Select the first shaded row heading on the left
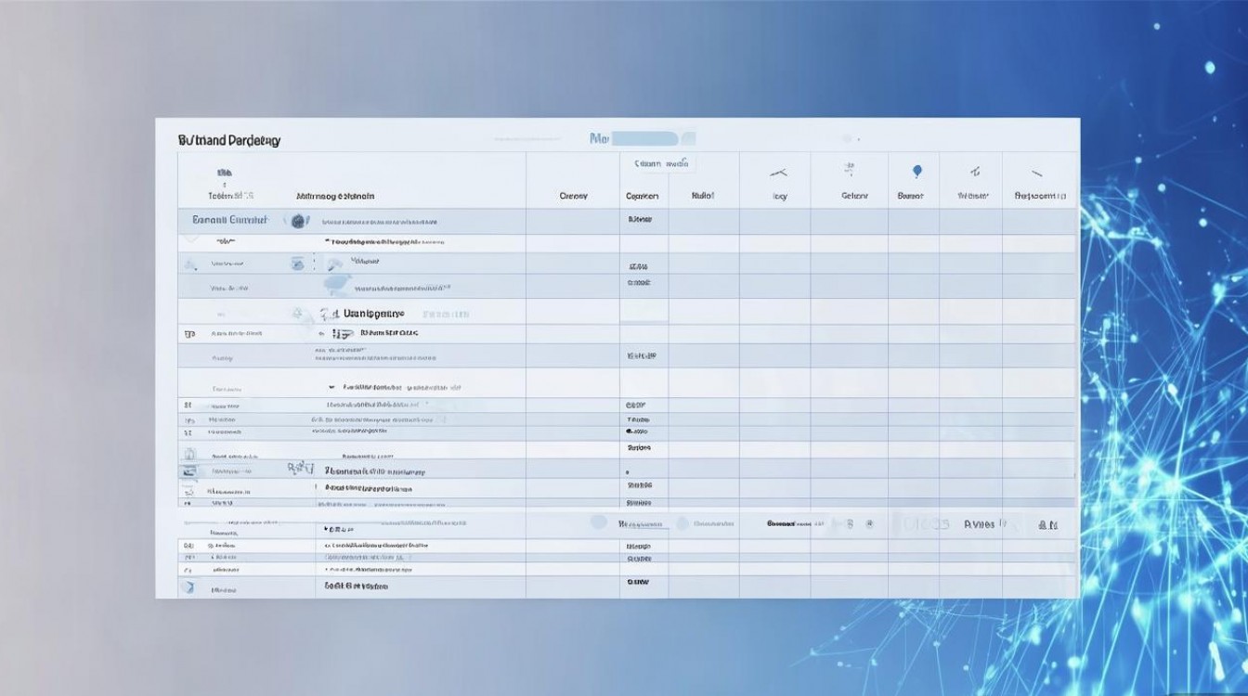Screen dimensions: 1248x696 pos(229,220)
